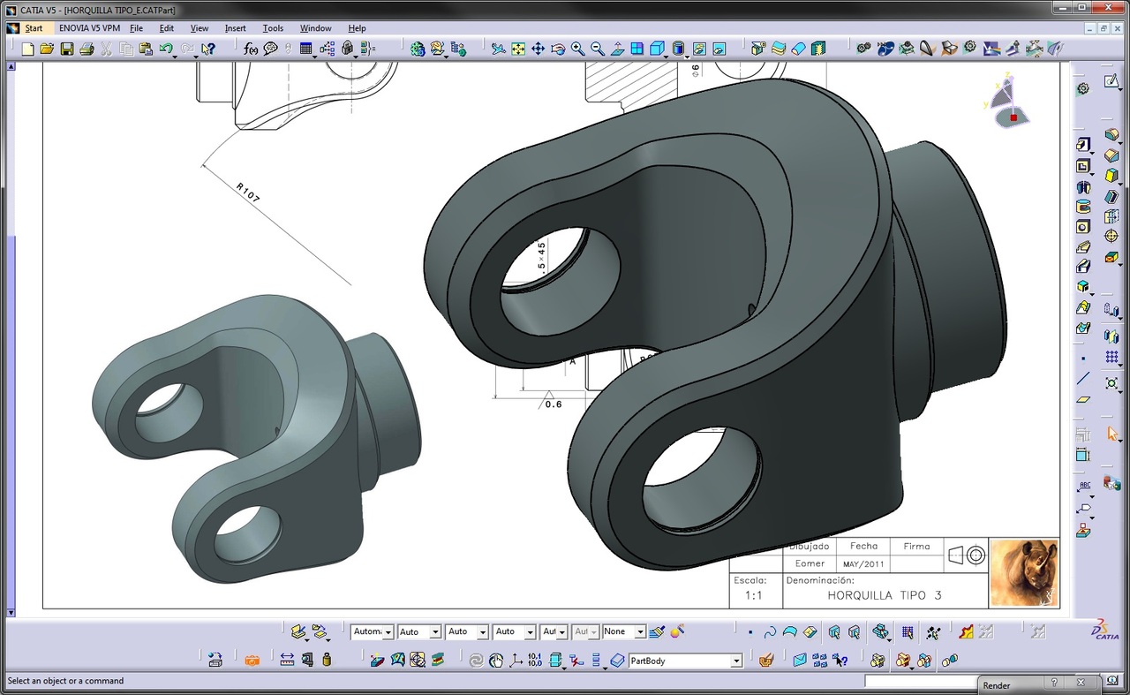Click the Pad tool in right sidebar
Screen dimensions: 1130x695
[1083, 144]
